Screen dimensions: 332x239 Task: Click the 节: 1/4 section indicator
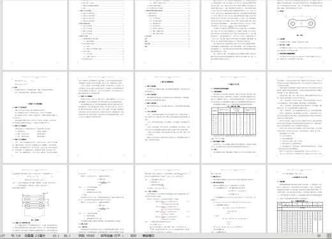pyautogui.click(x=16, y=236)
